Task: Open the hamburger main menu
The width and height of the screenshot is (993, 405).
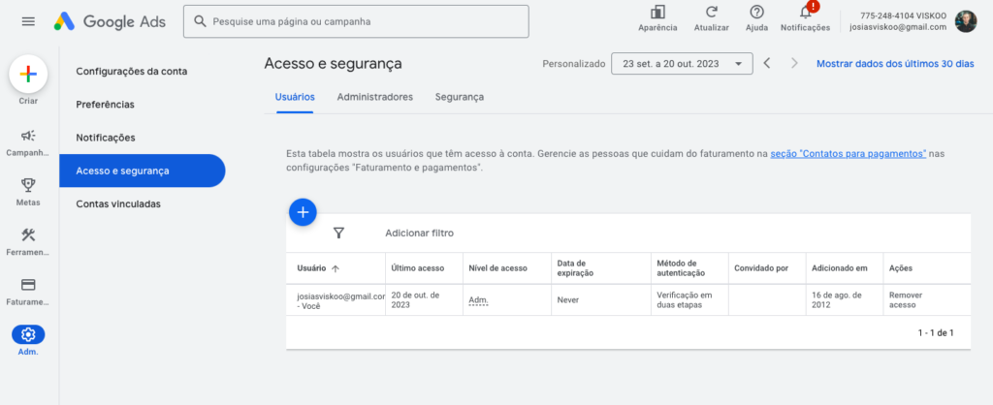Action: point(28,21)
